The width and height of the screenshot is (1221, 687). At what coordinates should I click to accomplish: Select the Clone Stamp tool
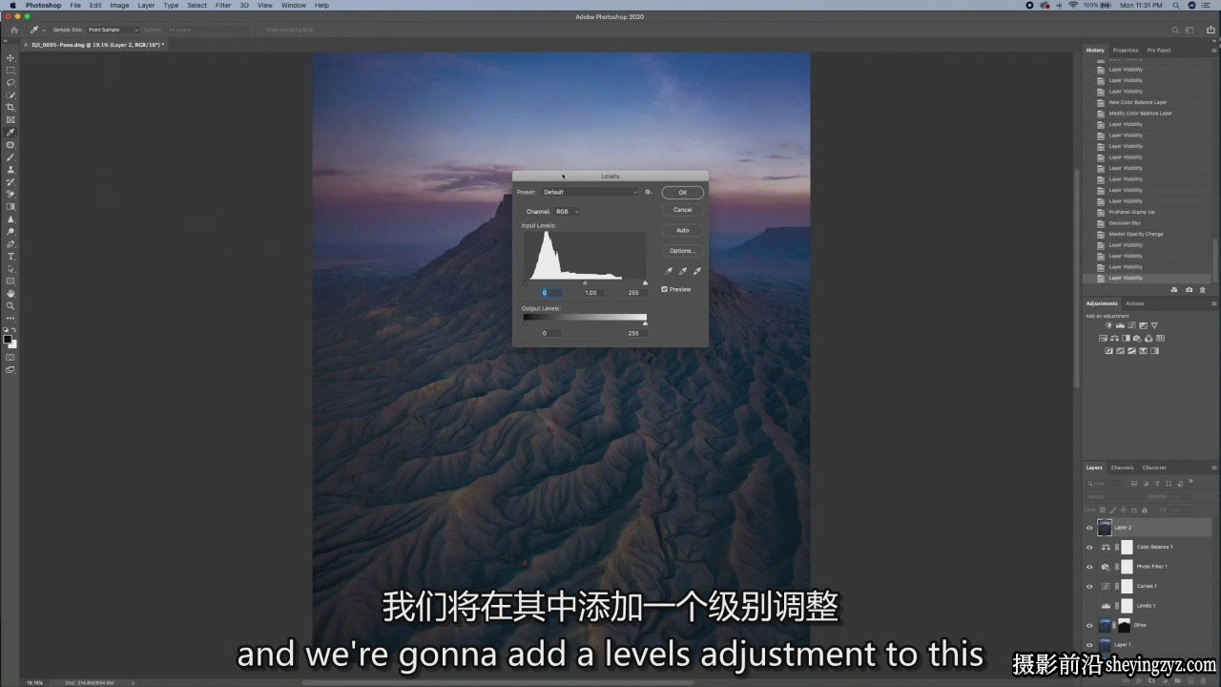tap(10, 170)
